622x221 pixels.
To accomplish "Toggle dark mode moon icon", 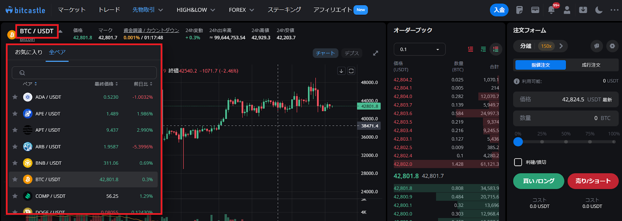I will pyautogui.click(x=599, y=10).
